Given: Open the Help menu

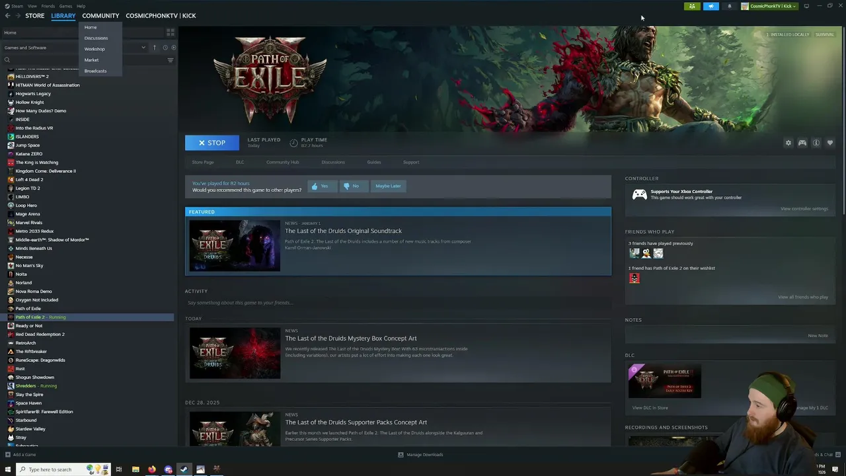Looking at the screenshot, I should coord(81,6).
